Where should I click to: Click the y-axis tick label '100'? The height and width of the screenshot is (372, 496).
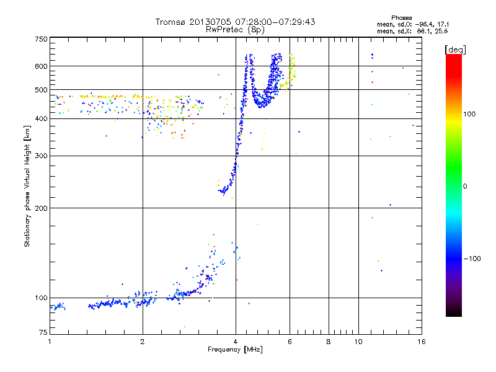(x=41, y=298)
